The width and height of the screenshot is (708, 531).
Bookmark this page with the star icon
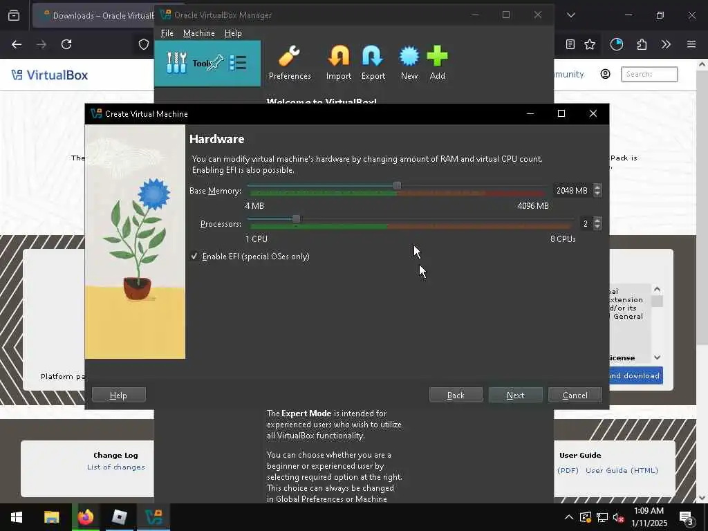pos(590,44)
